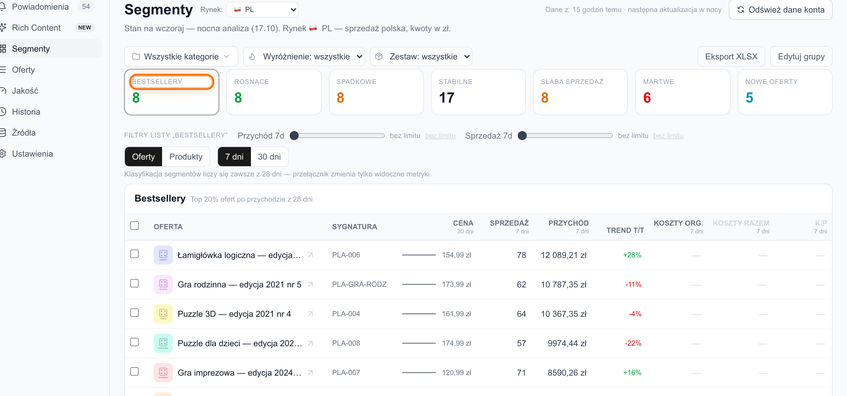
Task: Click the refresh arrows icon in Odśwież button
Action: click(740, 10)
